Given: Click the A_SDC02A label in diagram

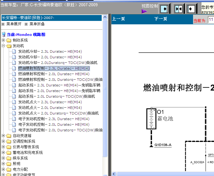Looking at the screenshot, I should point(197,162).
